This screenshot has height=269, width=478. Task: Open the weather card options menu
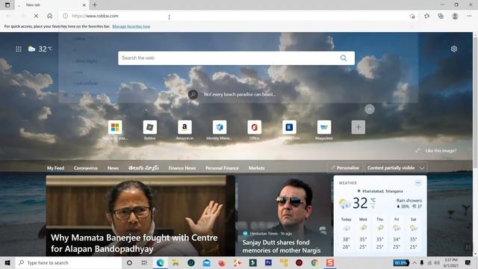click(418, 182)
